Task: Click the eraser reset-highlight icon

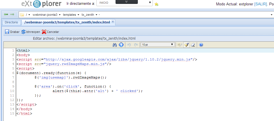Action: click(x=193, y=45)
